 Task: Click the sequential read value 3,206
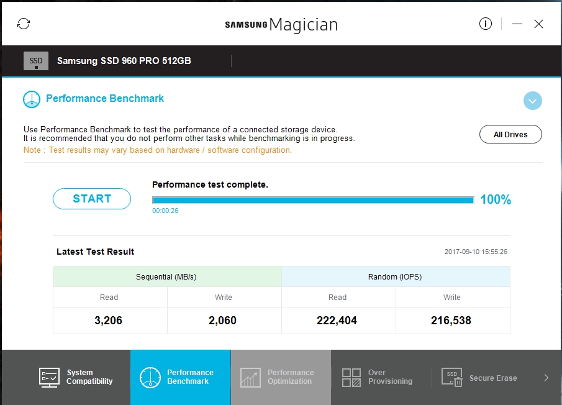[108, 321]
